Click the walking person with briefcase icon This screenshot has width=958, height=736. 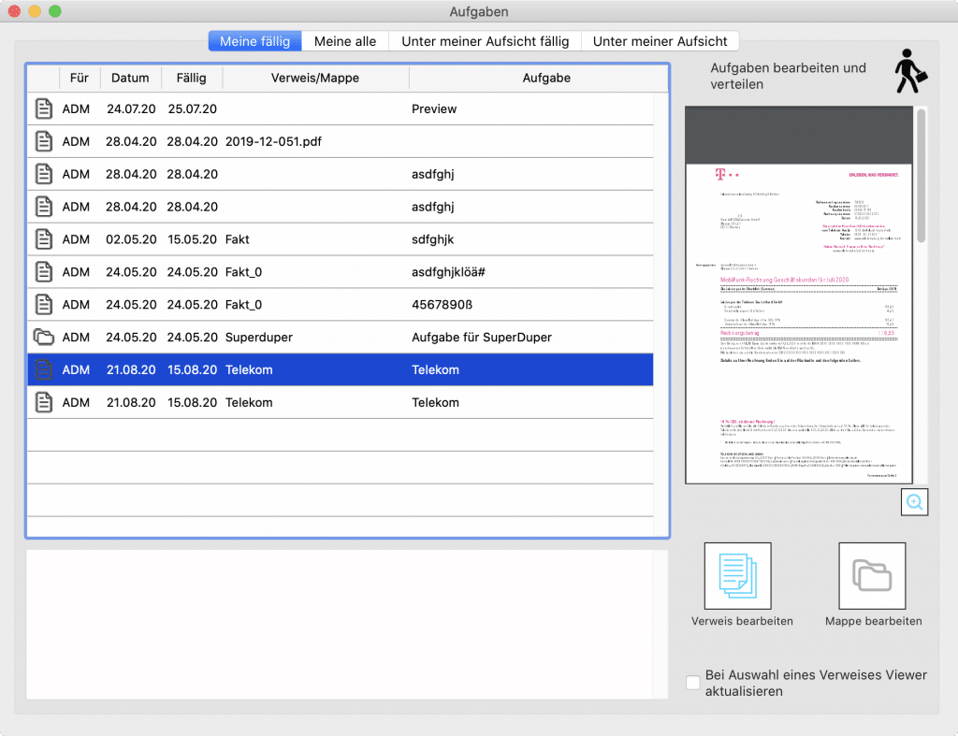910,71
